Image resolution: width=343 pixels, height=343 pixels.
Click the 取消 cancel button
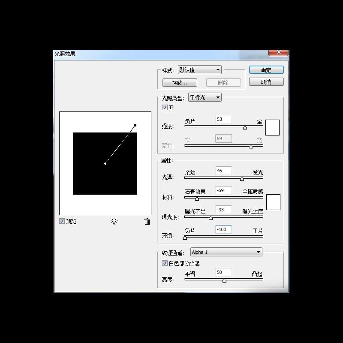tap(266, 81)
